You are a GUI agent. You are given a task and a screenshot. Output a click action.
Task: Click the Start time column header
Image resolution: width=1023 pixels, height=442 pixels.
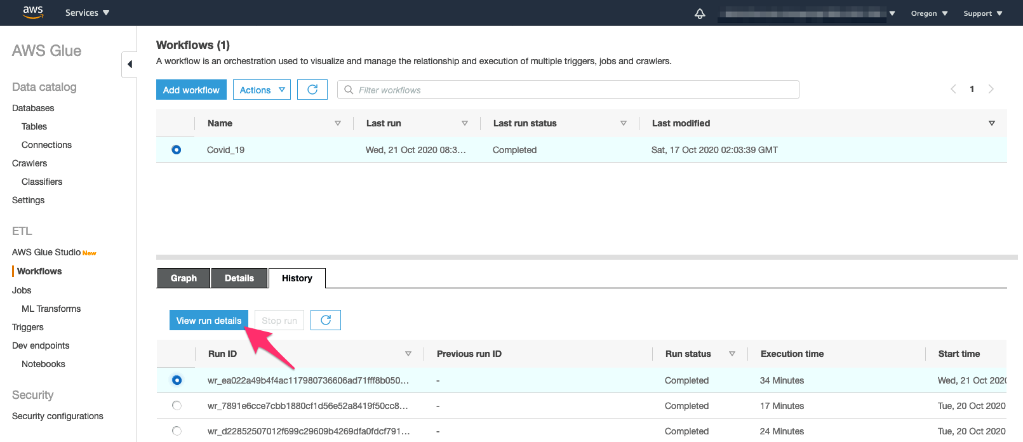coord(959,354)
